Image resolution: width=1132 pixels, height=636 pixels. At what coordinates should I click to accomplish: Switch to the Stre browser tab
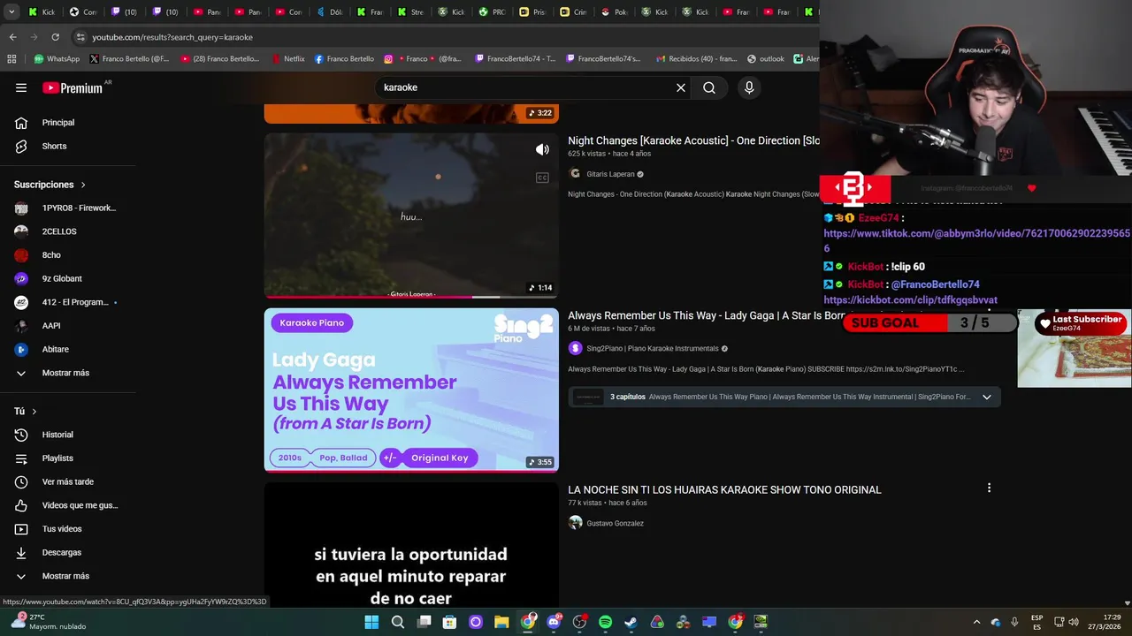(x=411, y=12)
